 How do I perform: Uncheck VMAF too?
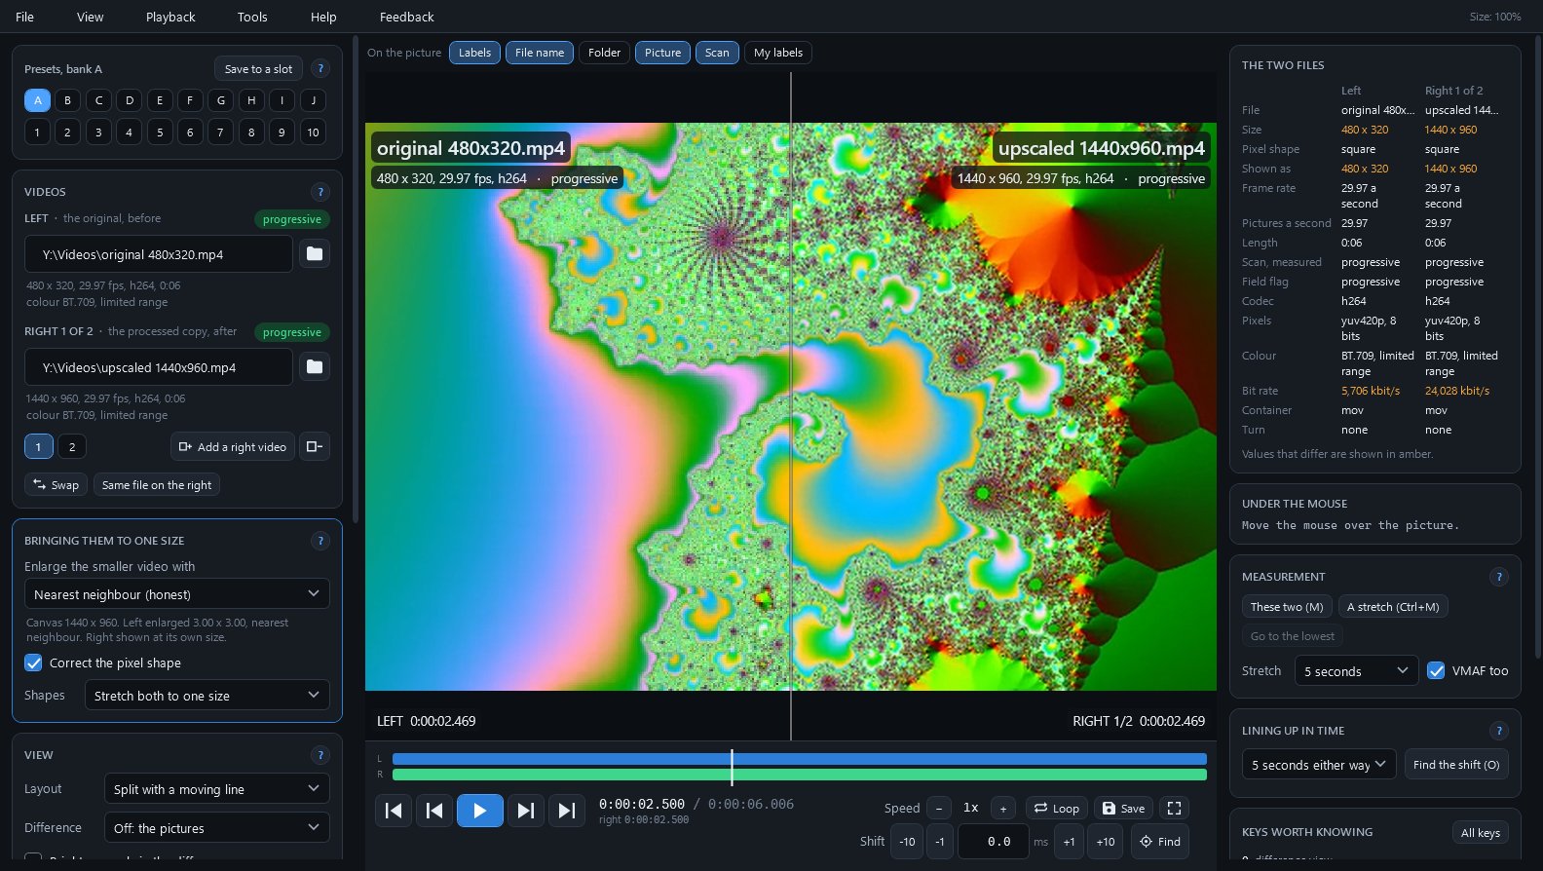(1436, 670)
